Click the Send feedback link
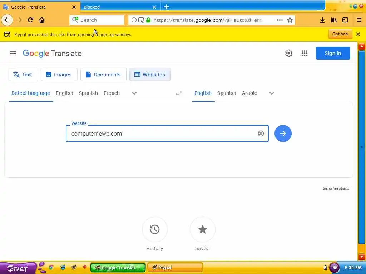 click(x=336, y=188)
